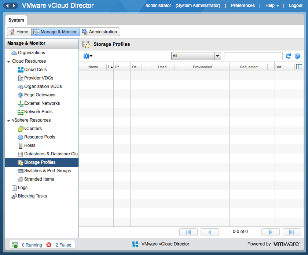View the 2 Failed tasks link
The height and width of the screenshot is (255, 308).
coord(63,245)
